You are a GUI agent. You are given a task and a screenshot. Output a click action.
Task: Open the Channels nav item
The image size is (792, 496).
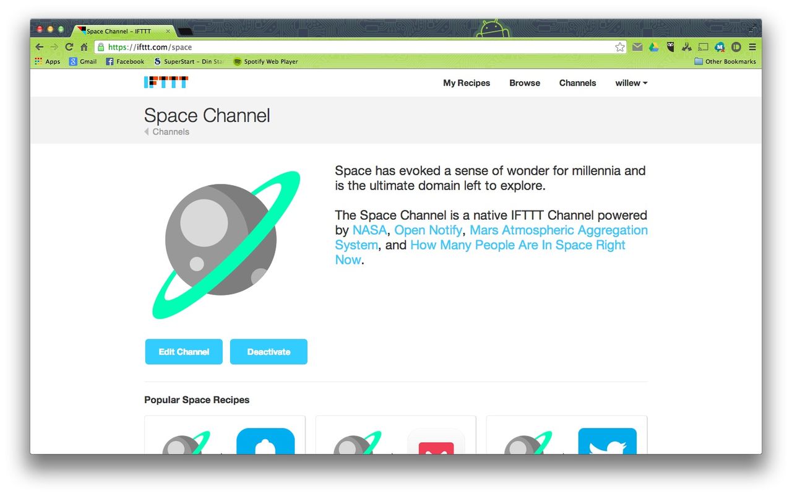pos(577,83)
